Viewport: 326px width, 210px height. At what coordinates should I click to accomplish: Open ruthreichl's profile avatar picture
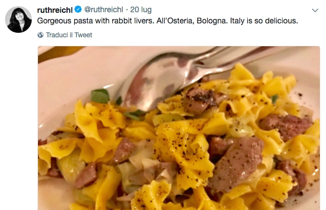pos(18,19)
